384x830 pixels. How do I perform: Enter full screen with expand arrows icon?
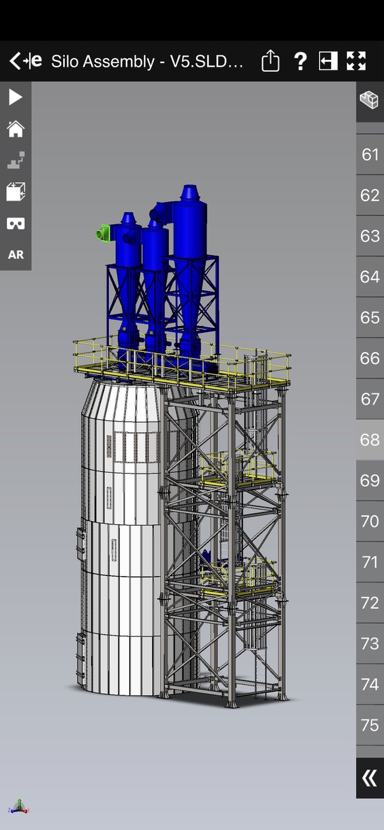pyautogui.click(x=356, y=61)
